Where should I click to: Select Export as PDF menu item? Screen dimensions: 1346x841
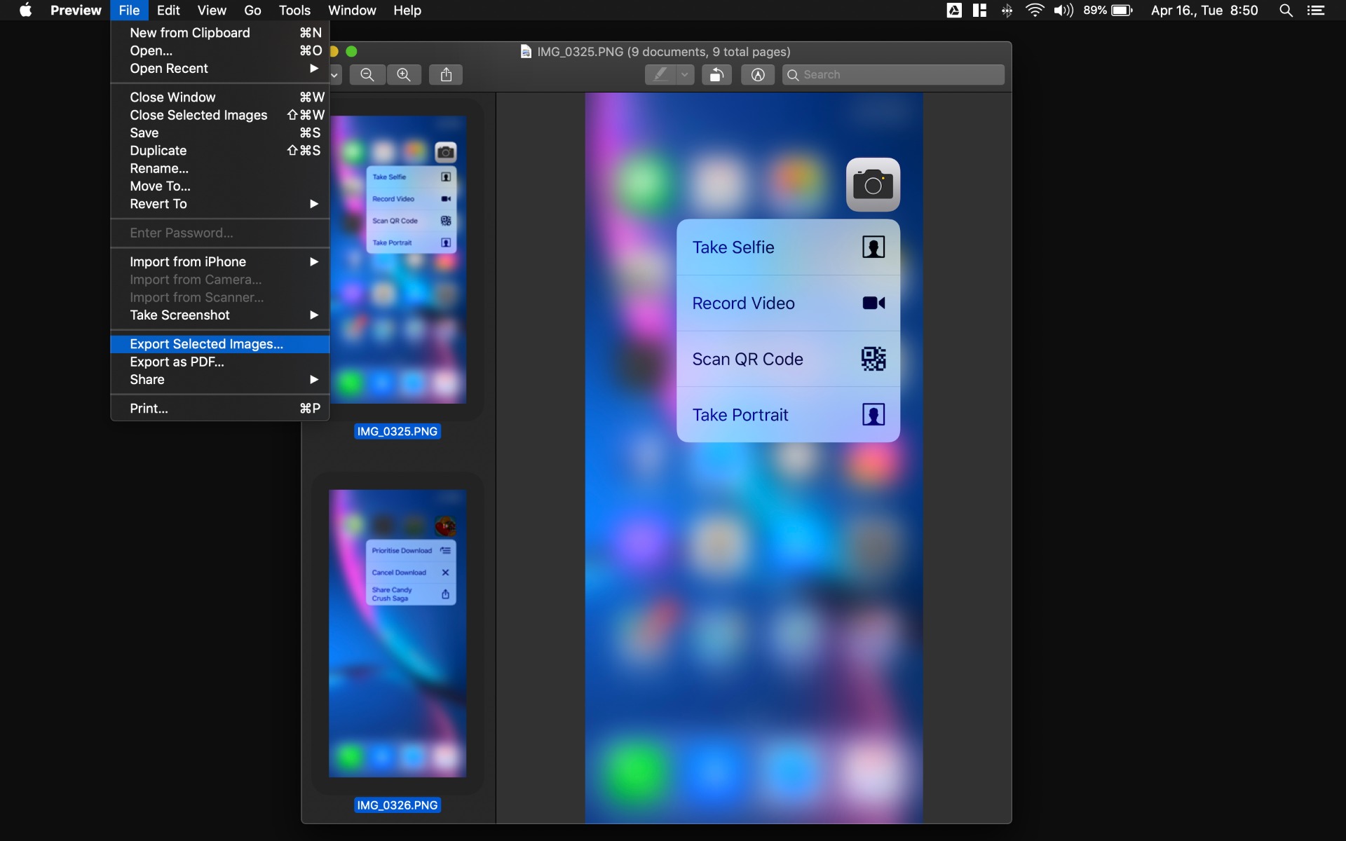(177, 362)
